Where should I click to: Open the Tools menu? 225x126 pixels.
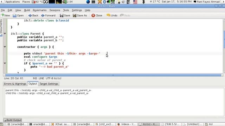click(x=66, y=10)
